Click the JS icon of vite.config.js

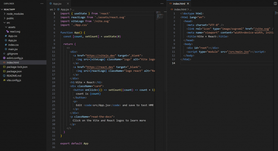point(4,80)
